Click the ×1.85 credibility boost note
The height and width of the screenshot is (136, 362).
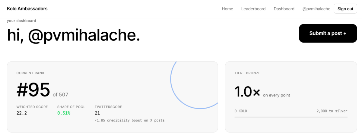(x=129, y=120)
